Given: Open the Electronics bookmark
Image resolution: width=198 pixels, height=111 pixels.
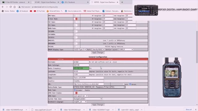Looking at the screenshot, I should coord(127,11).
